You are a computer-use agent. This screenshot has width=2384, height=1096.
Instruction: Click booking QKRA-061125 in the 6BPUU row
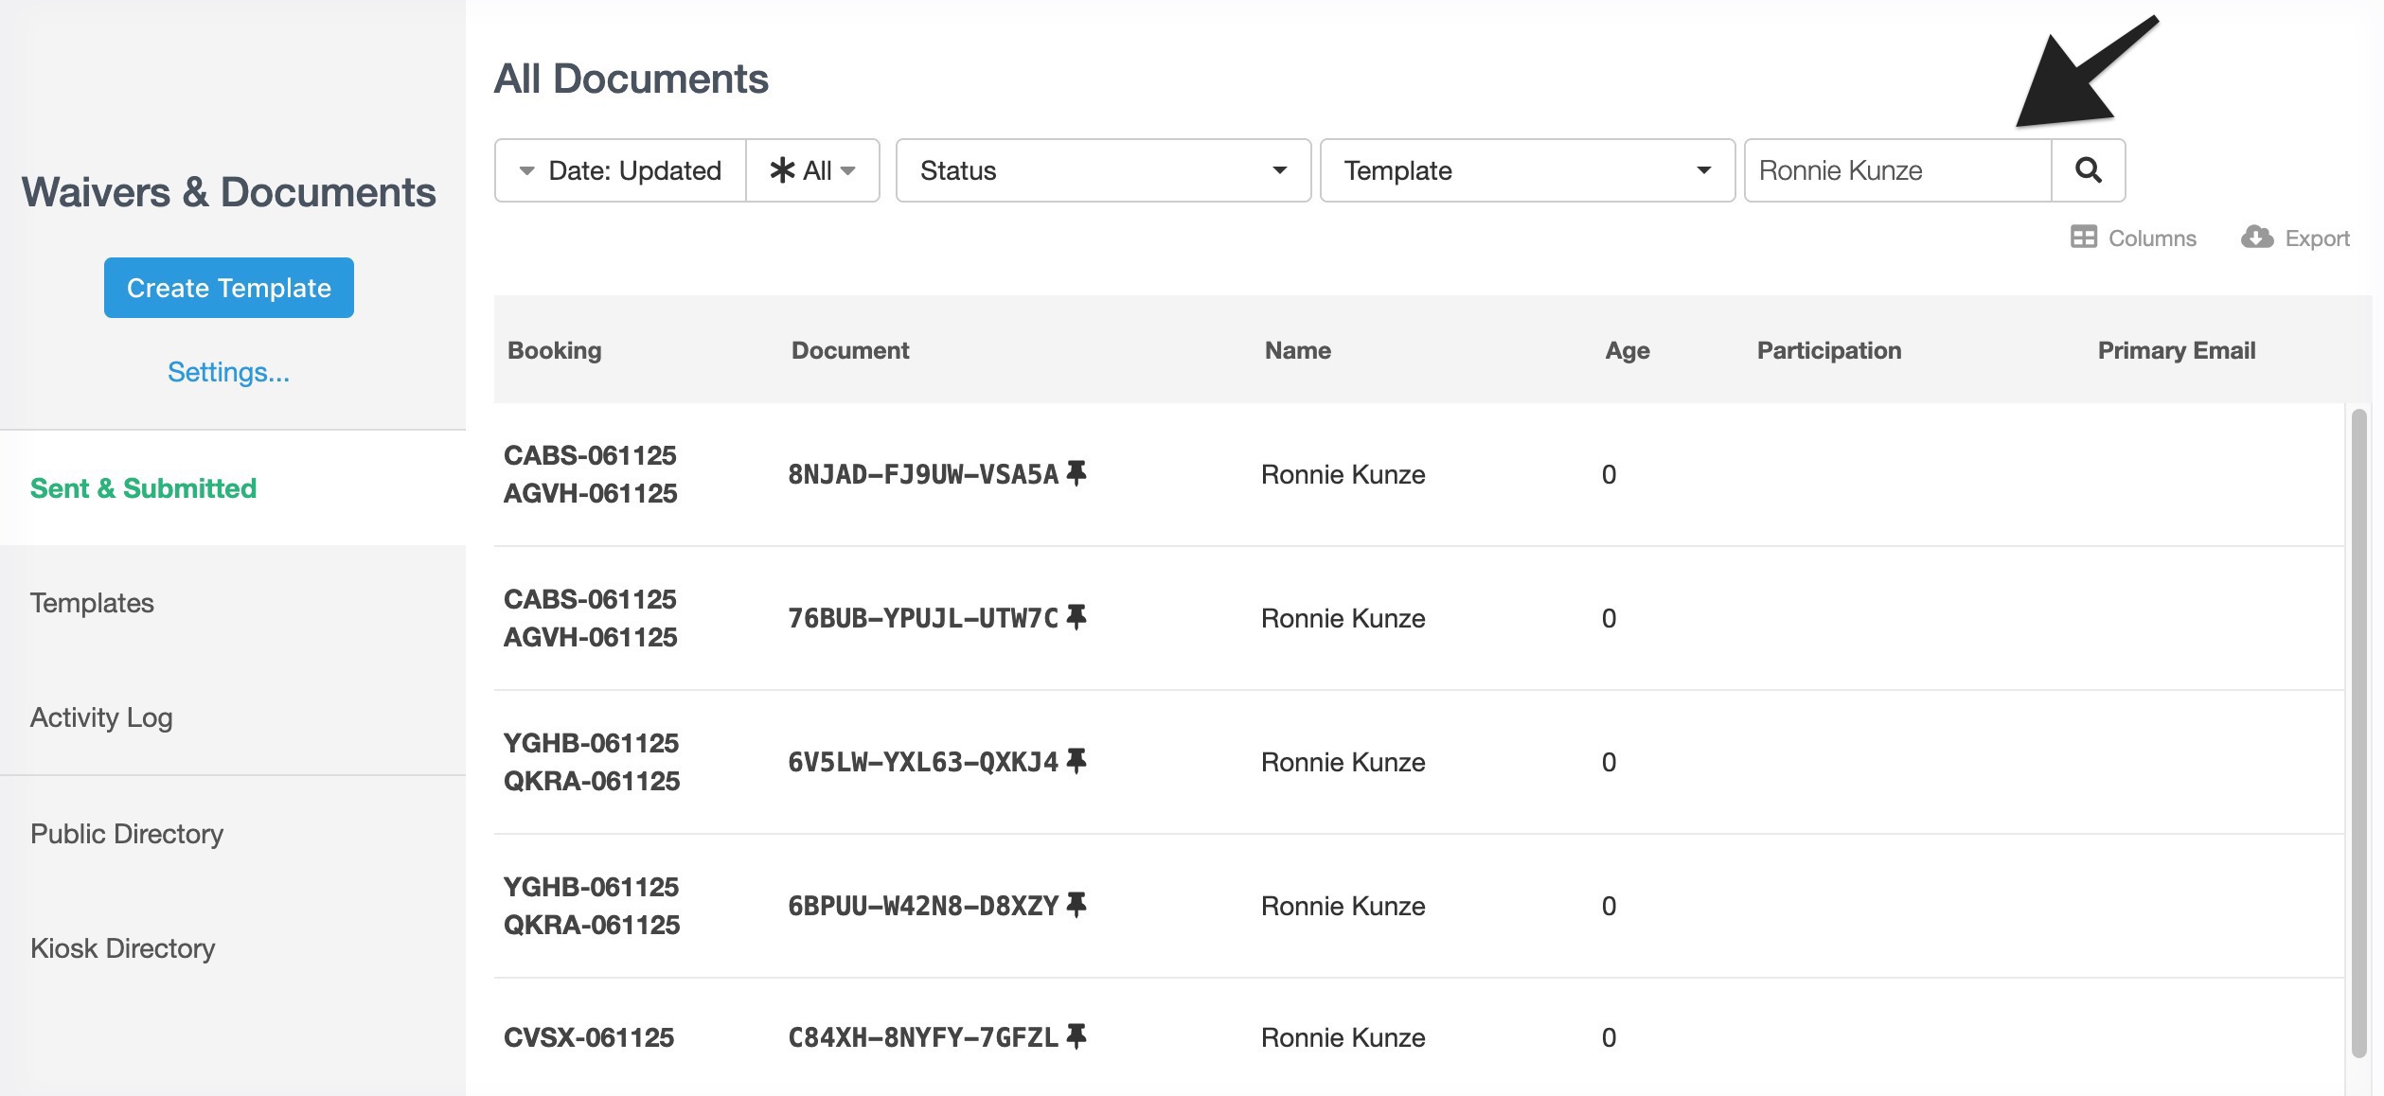point(592,925)
